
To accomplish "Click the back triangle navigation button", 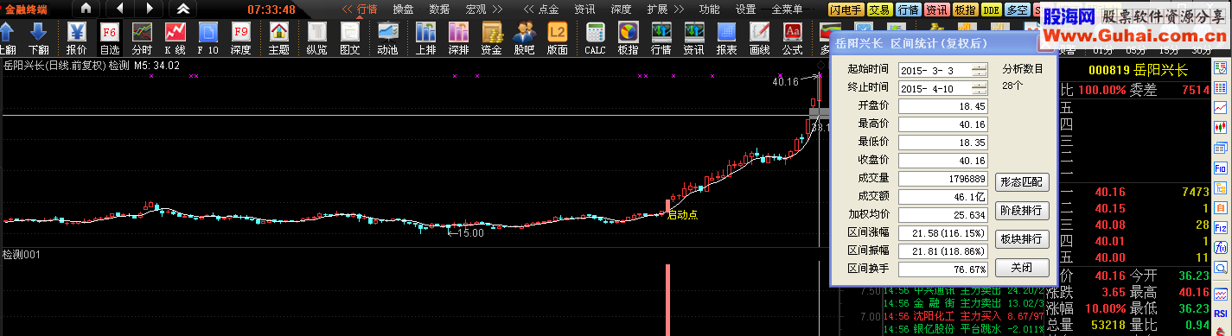I will click(118, 9).
